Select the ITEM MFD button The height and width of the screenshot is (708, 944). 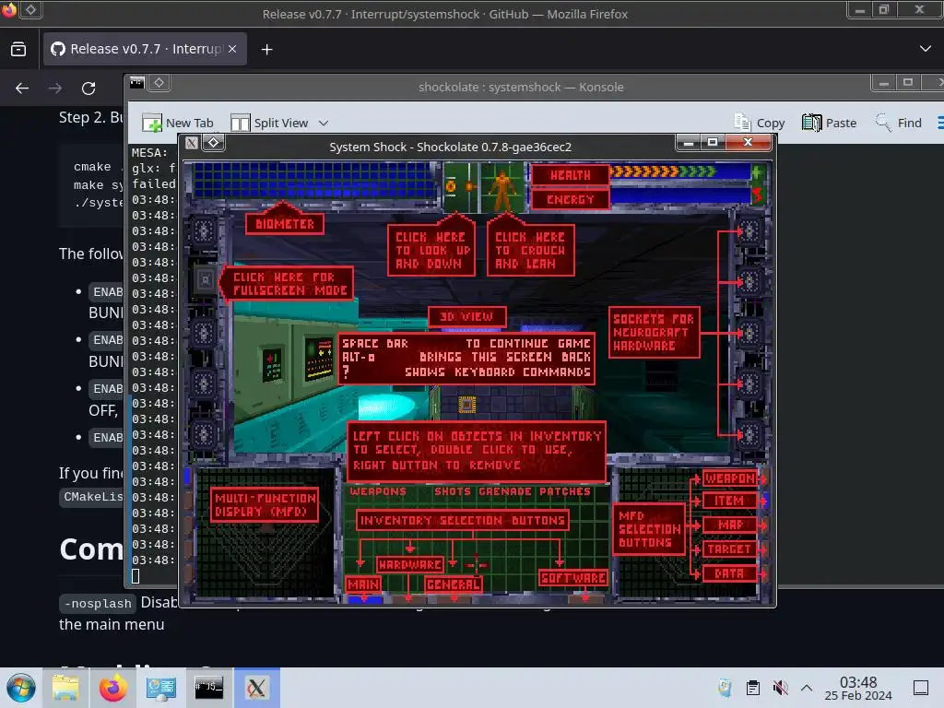point(729,501)
